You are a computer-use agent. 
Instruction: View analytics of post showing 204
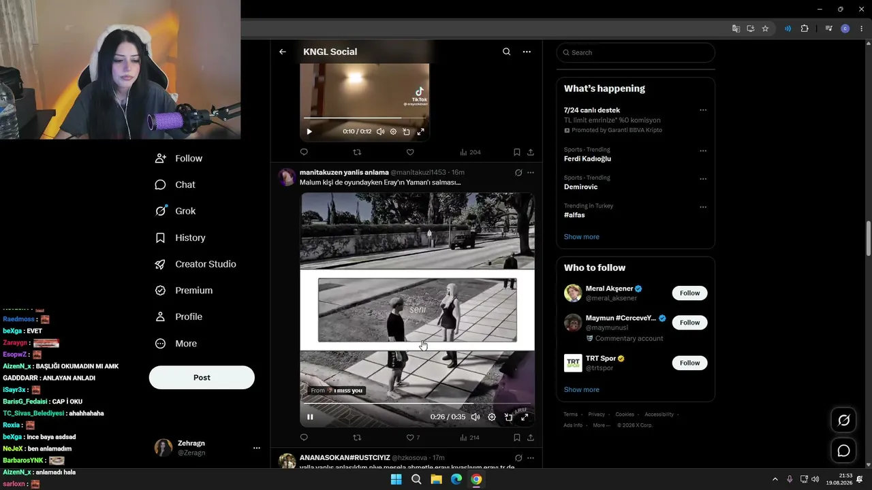tap(470, 152)
